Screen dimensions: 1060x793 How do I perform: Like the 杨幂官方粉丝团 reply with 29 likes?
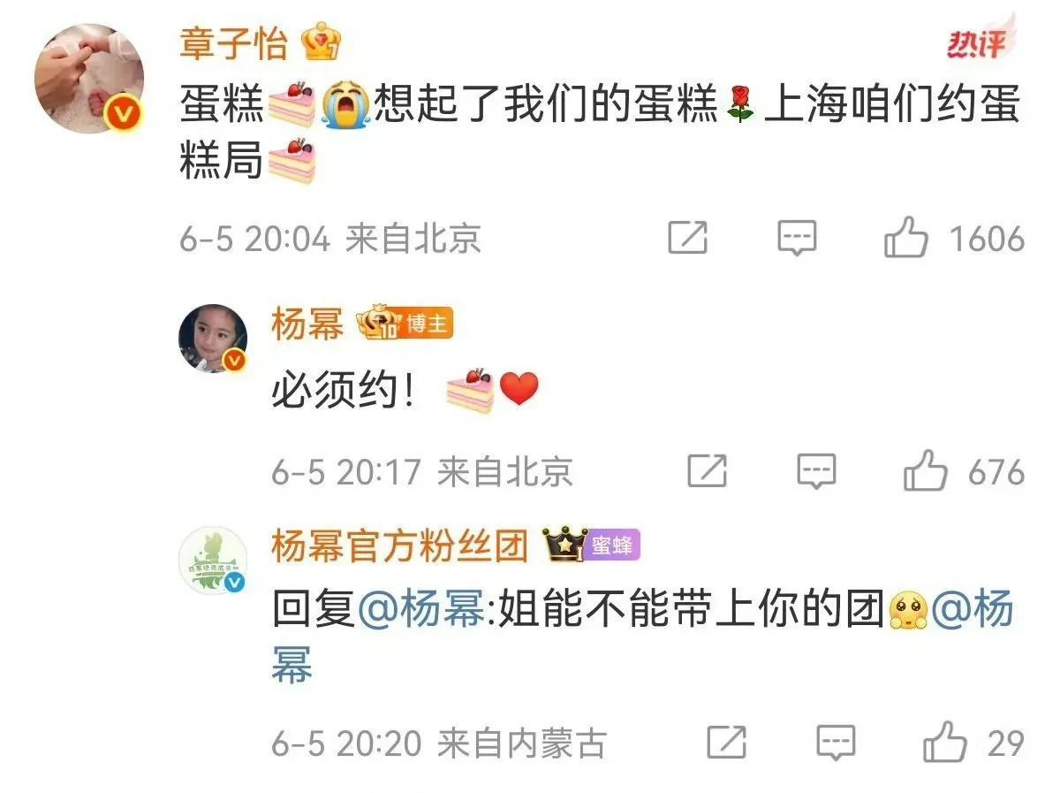point(944,742)
